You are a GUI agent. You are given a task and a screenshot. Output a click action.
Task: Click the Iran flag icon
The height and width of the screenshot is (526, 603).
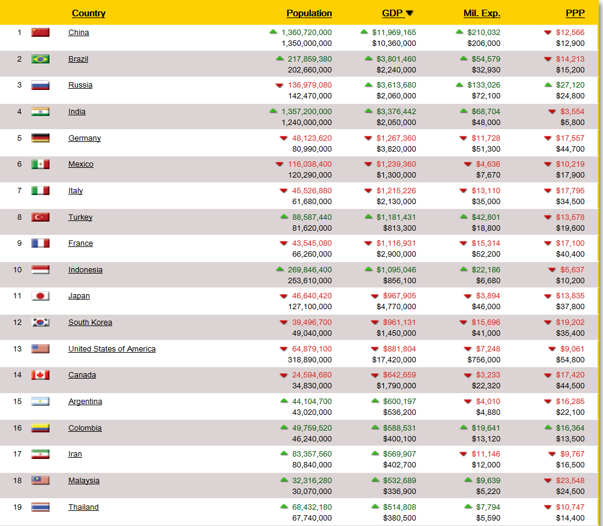[40, 454]
